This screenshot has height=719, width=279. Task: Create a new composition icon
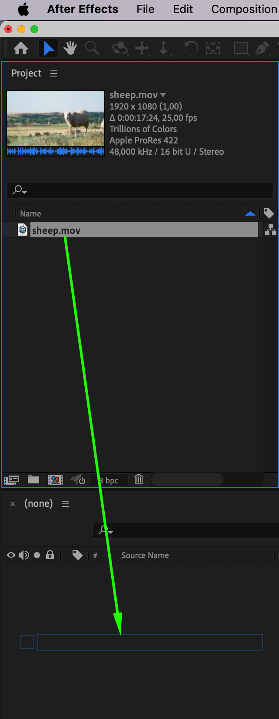click(55, 479)
